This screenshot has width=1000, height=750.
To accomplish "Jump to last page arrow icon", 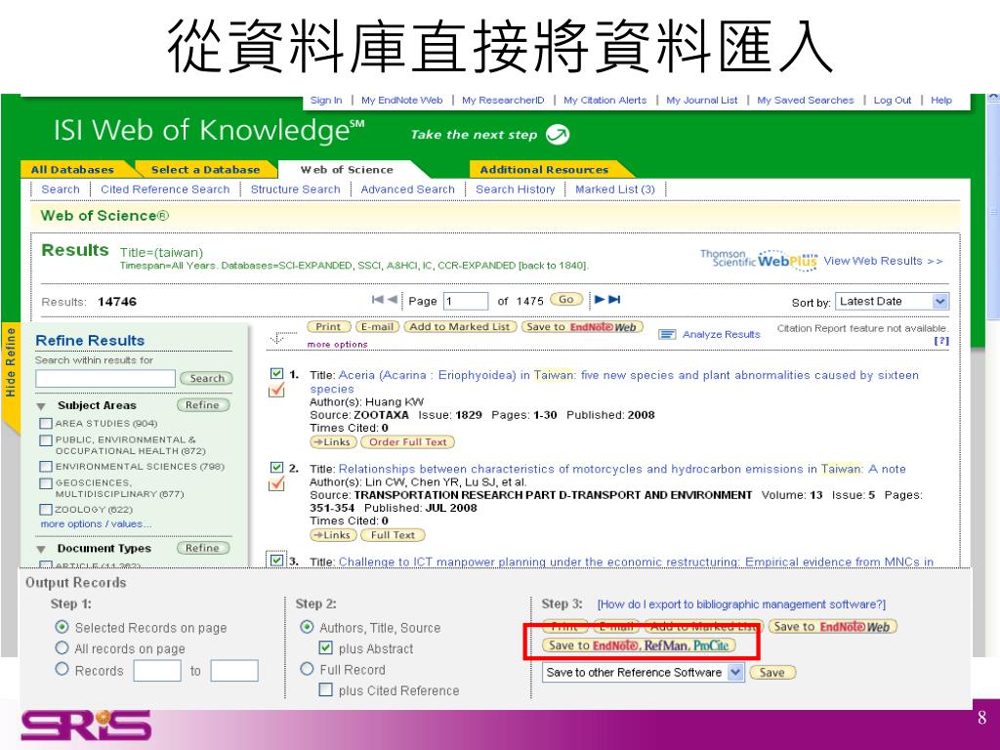I will (614, 299).
